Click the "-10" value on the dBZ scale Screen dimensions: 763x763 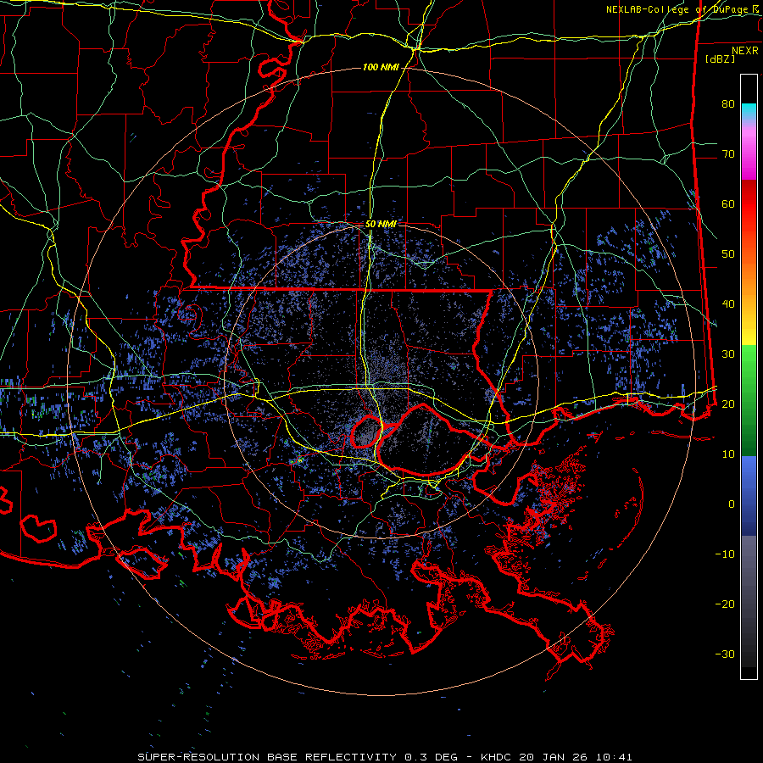tap(725, 554)
